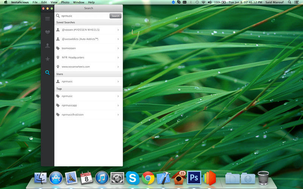Screen dimensions: 303x189
Task: Expand the @vossen saved search chevron
Action: pos(118,29)
